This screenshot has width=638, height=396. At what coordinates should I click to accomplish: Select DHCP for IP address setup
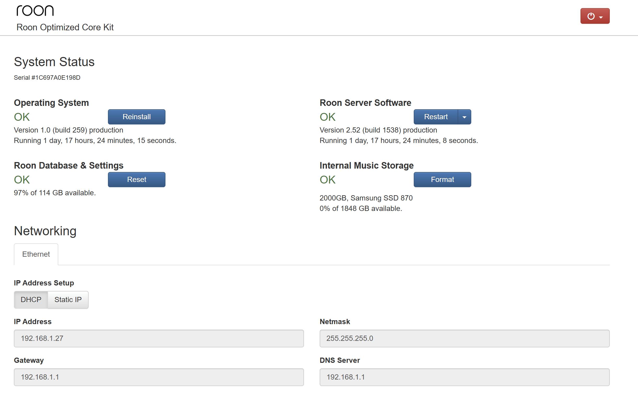pos(31,300)
